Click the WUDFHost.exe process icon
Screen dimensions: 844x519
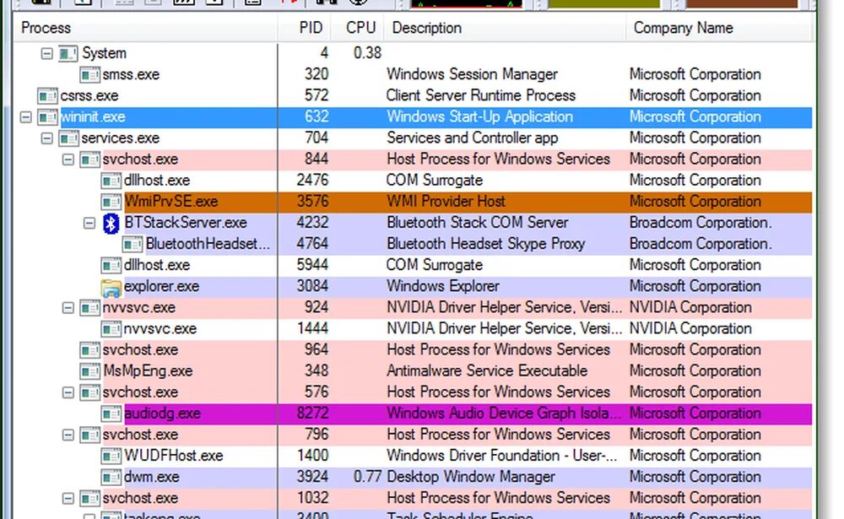111,457
